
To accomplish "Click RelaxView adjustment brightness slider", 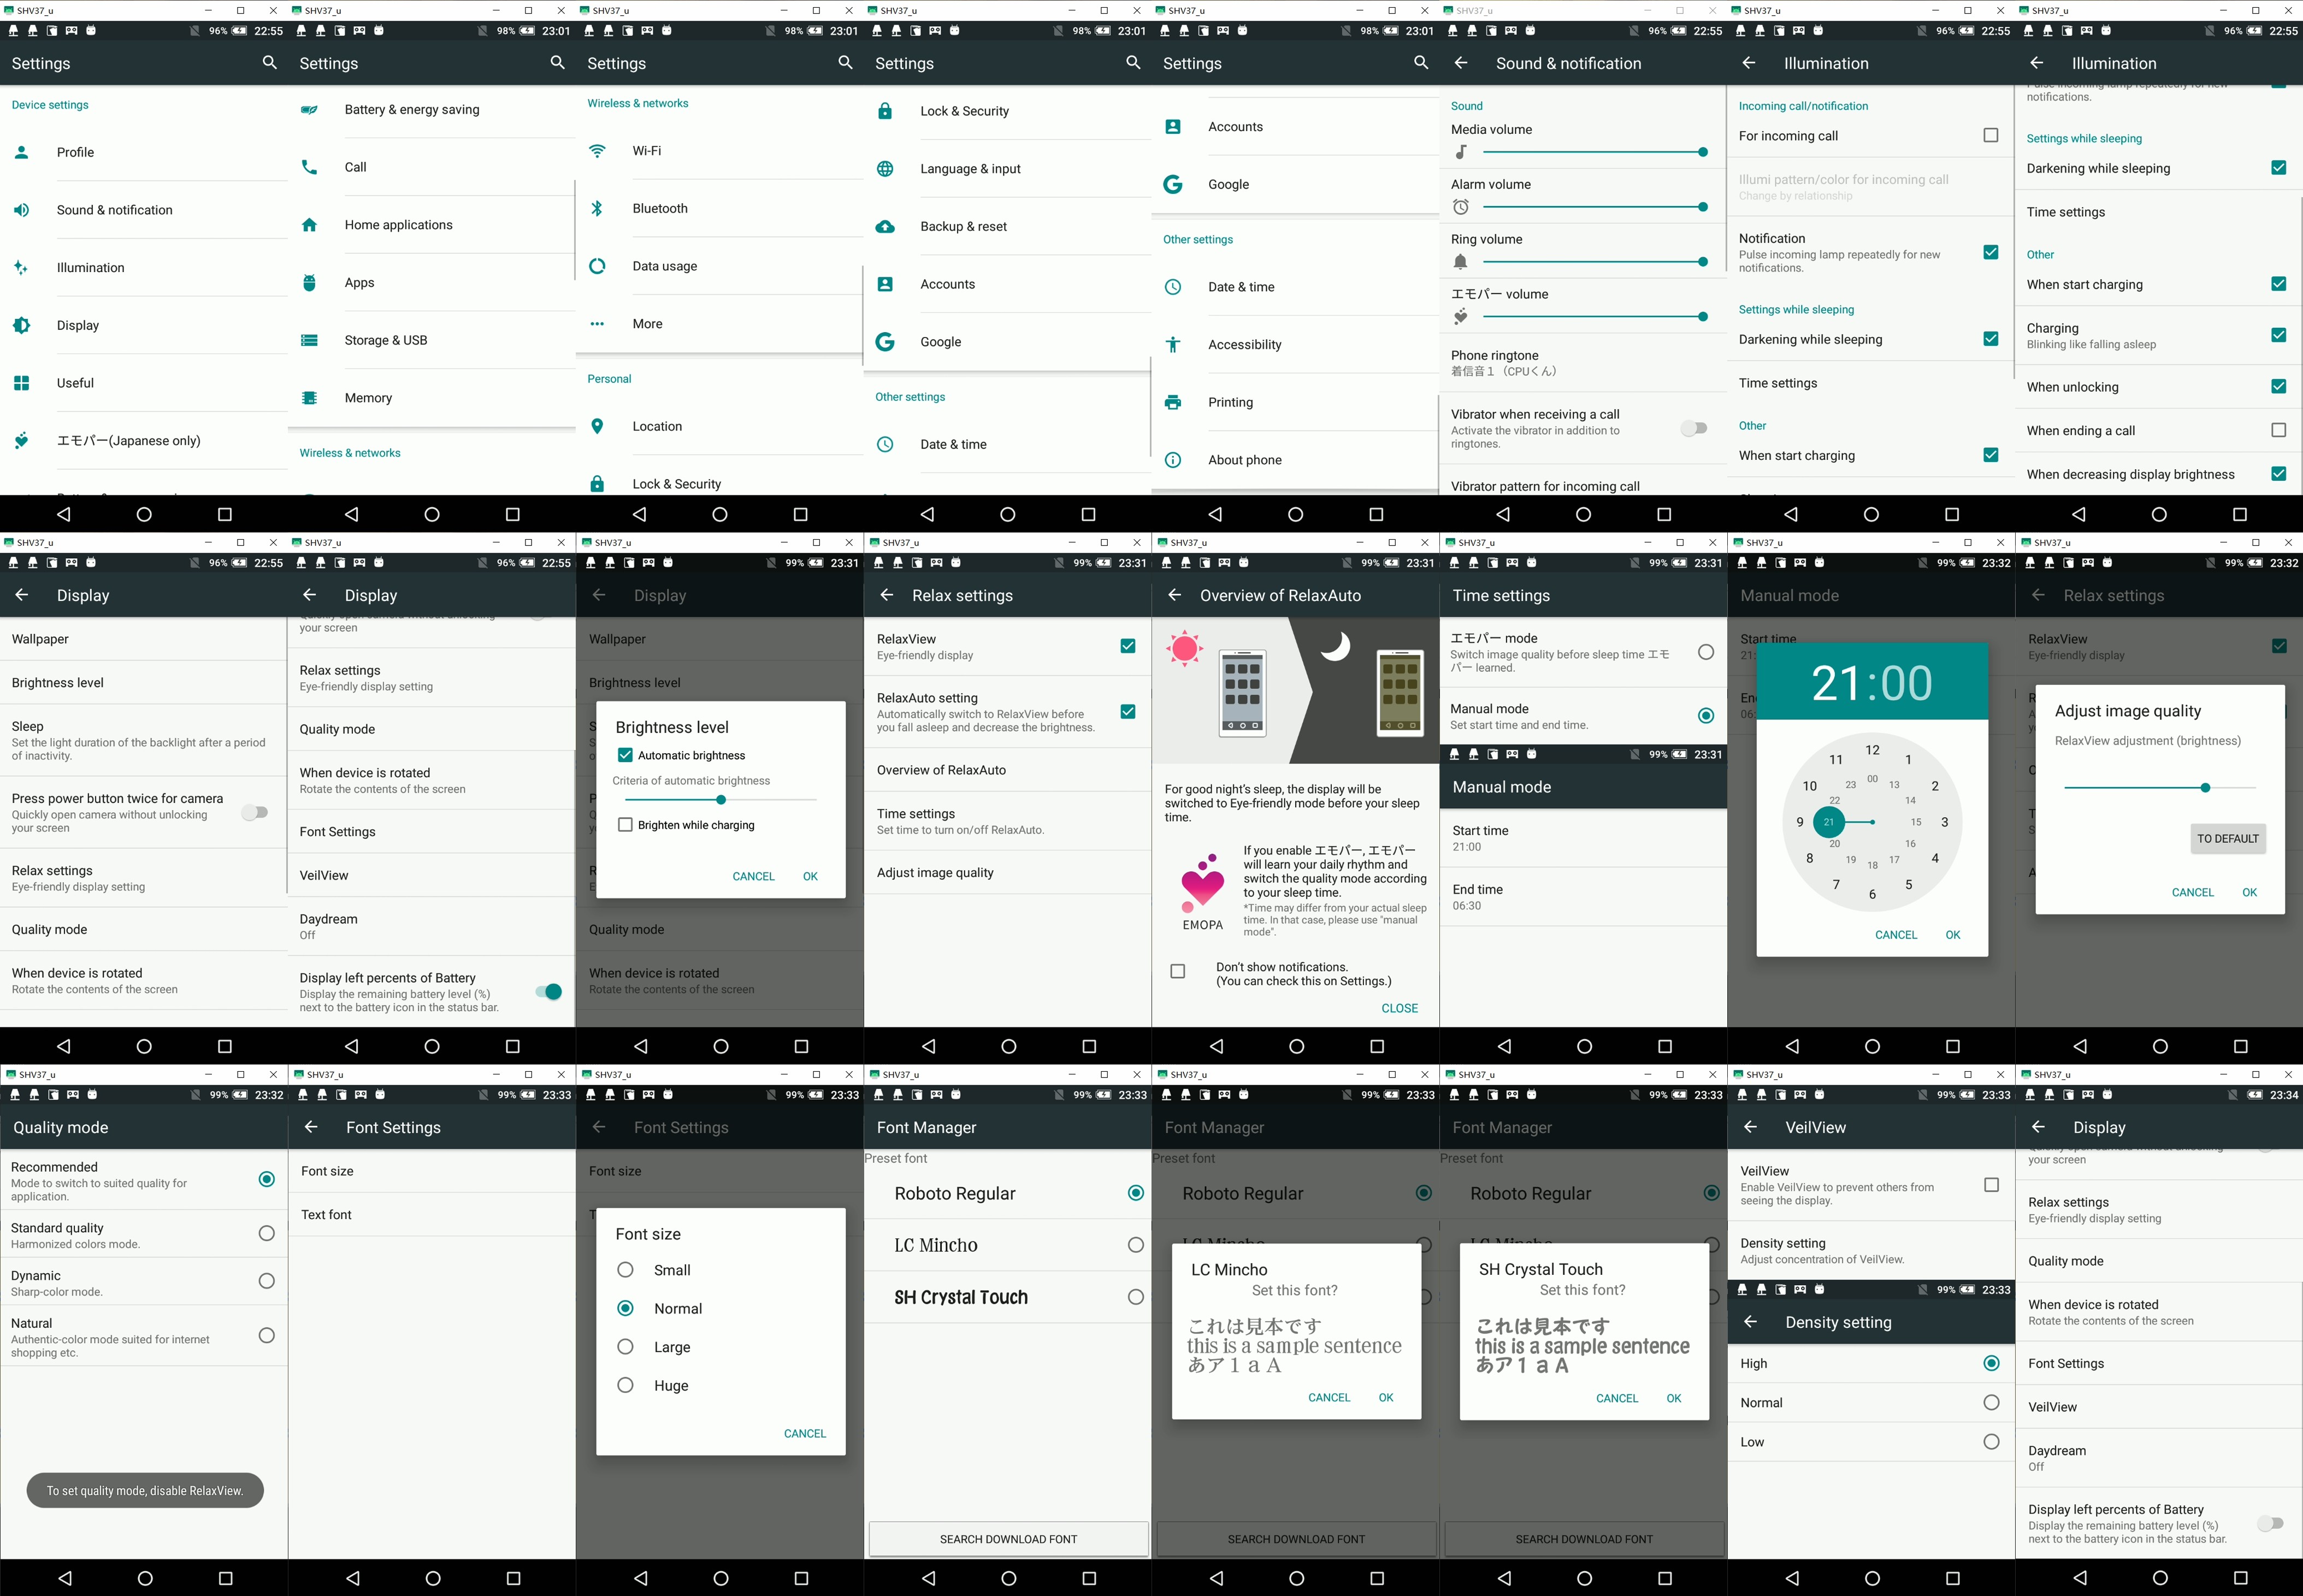I will coord(2159,788).
